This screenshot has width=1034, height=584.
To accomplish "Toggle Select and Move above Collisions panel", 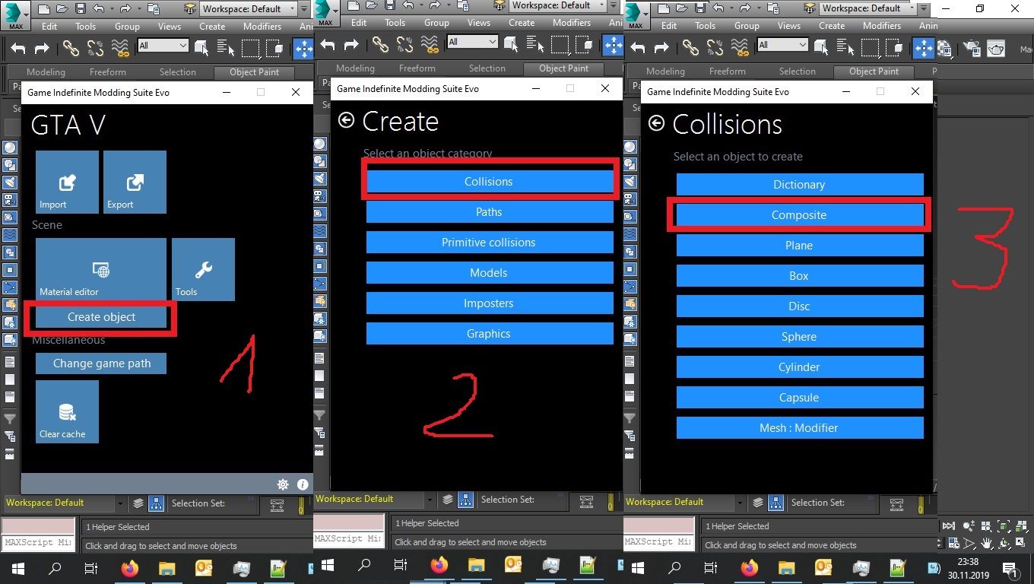I will [x=923, y=47].
